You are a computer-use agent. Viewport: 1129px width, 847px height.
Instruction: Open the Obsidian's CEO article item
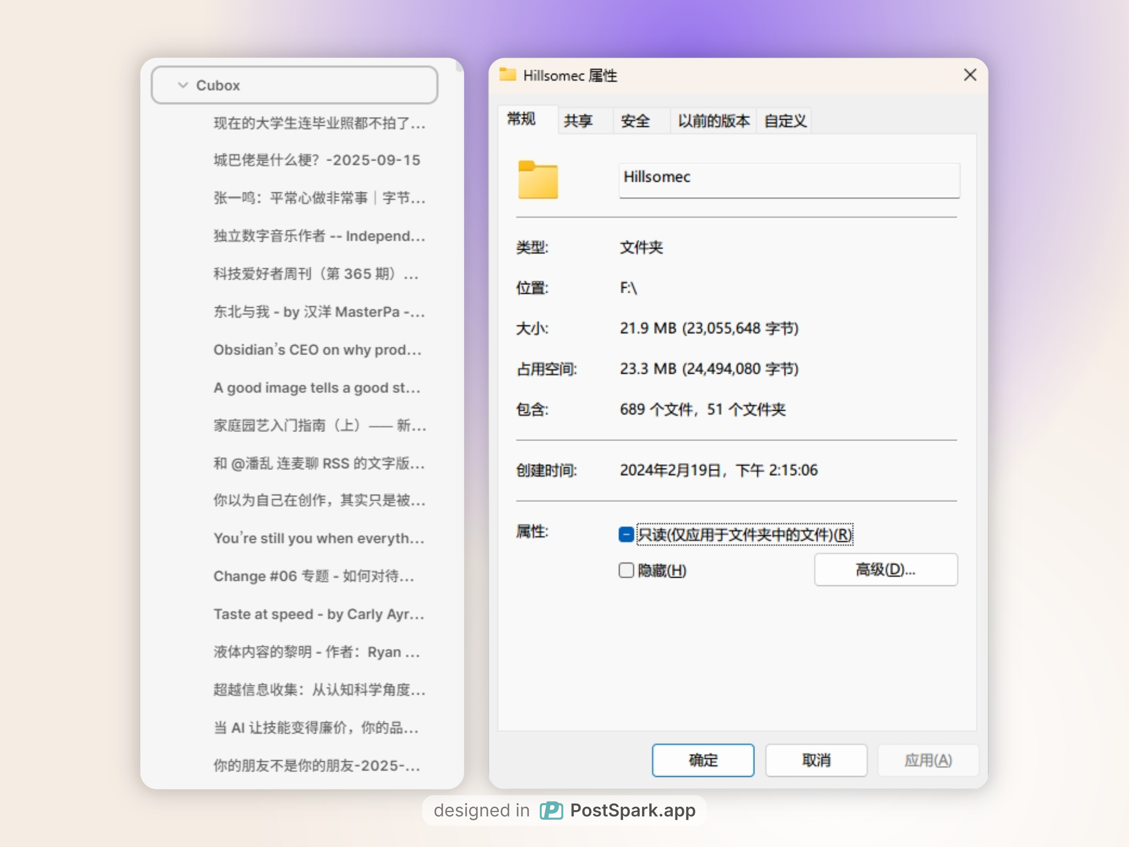point(318,350)
